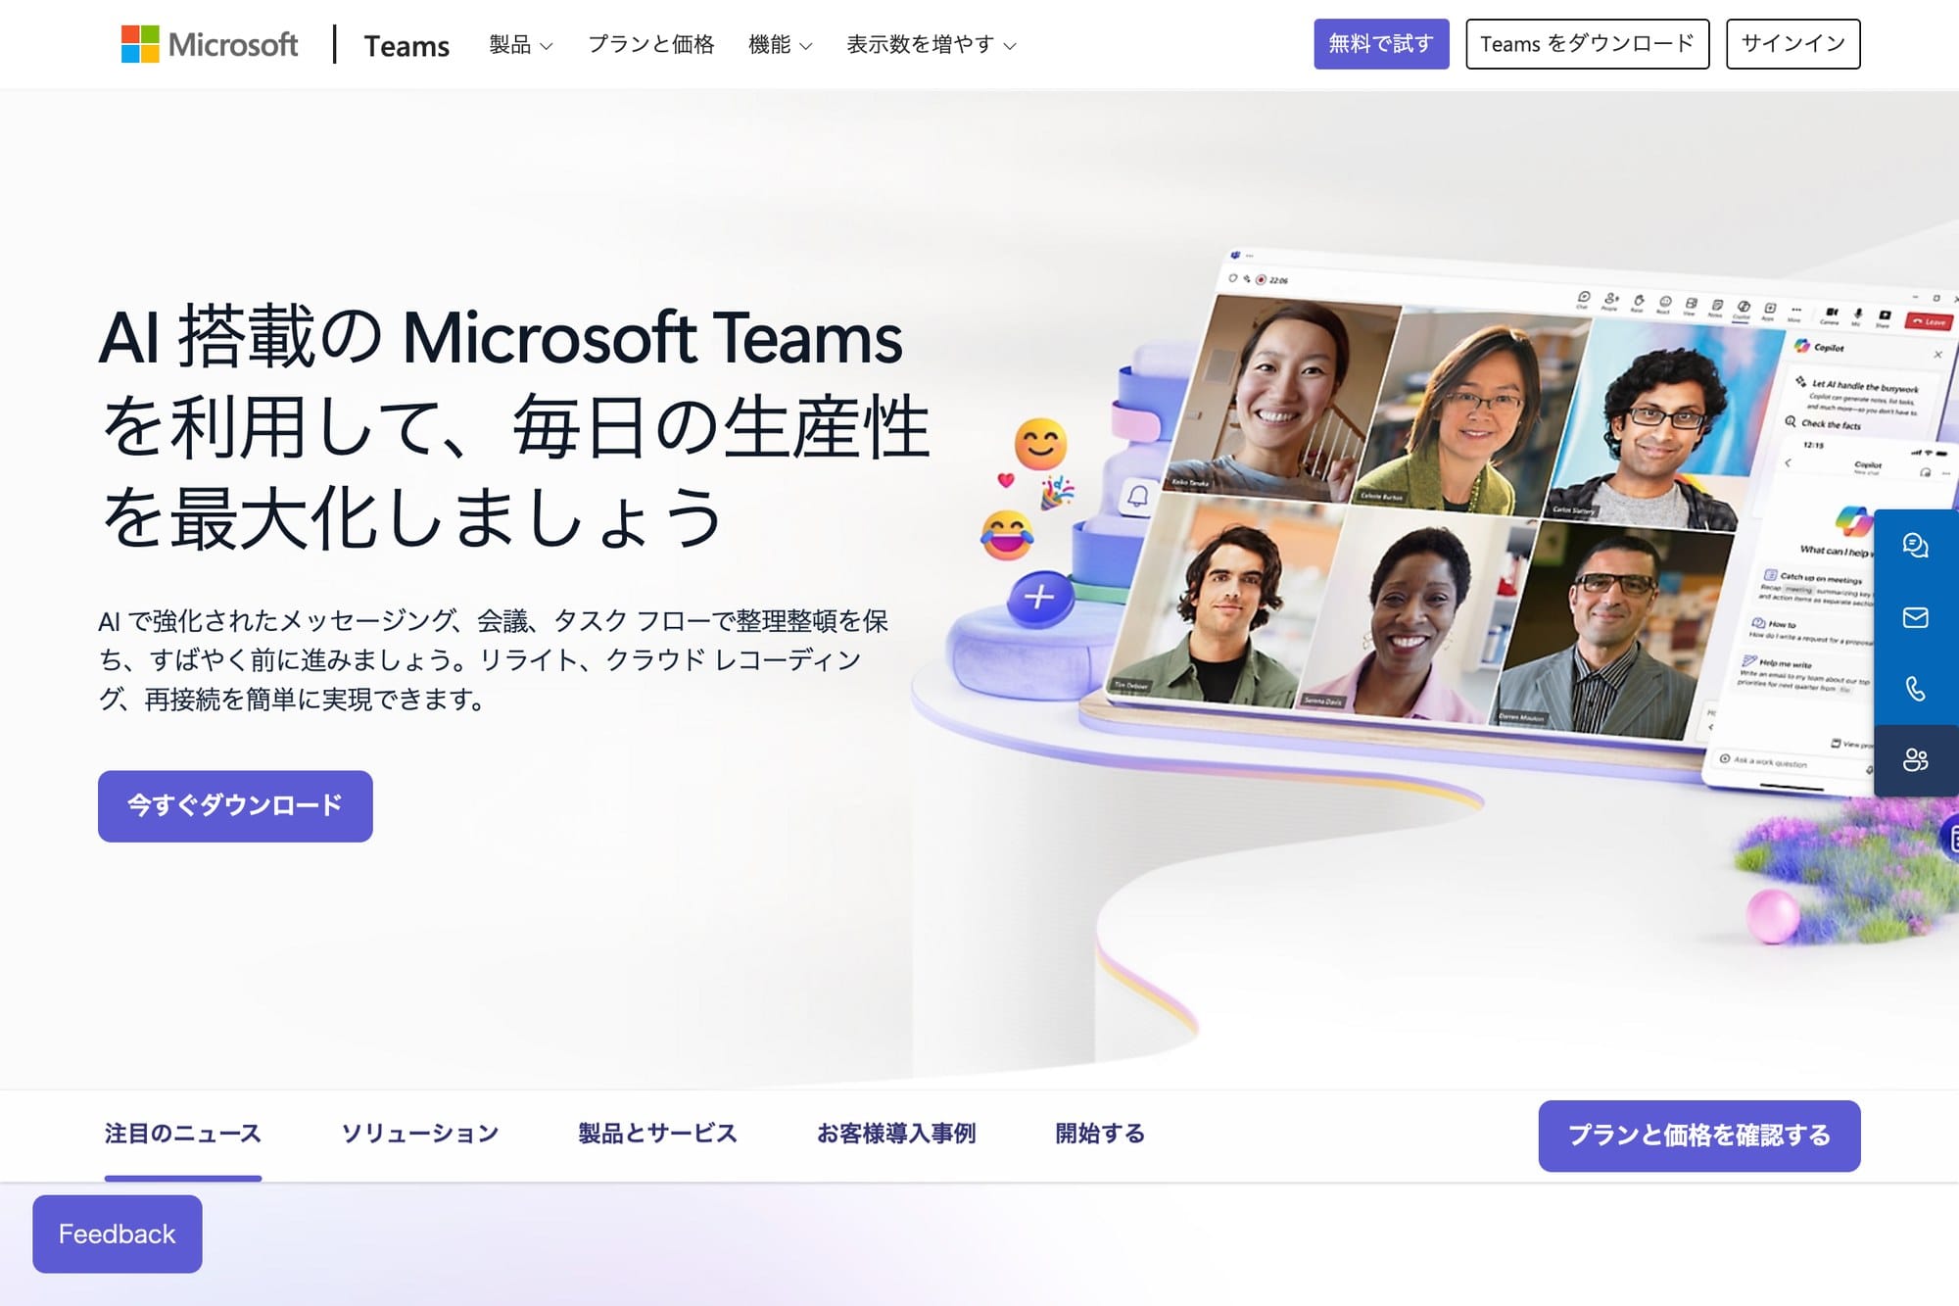Click the 今すぐダウンロード button

coord(235,805)
